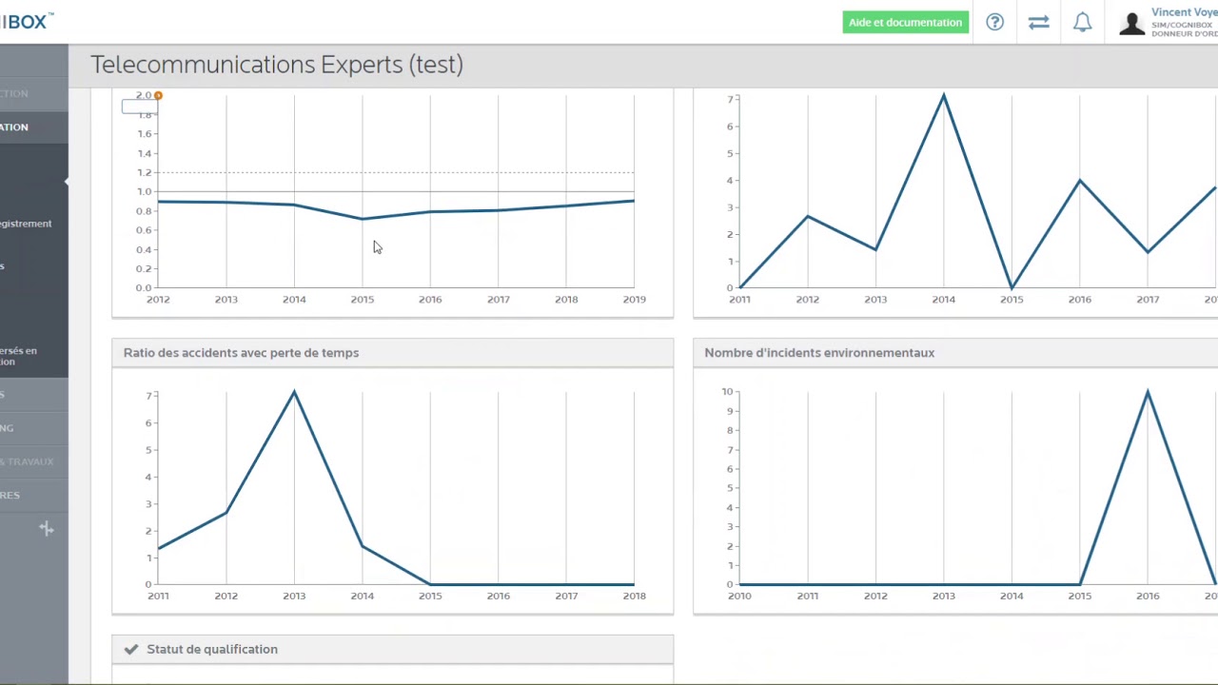This screenshot has width=1218, height=685.
Task: Click the pin icon at sidebar bottom
Action: [x=46, y=528]
